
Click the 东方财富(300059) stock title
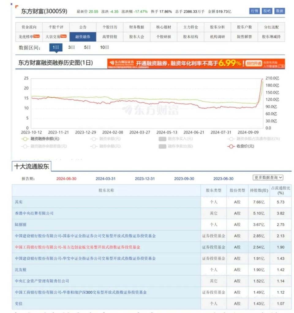point(44,11)
